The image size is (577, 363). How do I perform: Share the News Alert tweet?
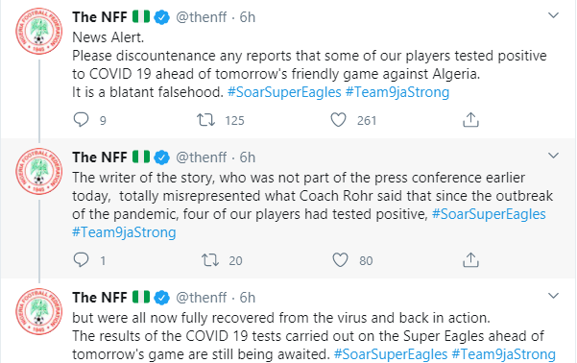coord(470,120)
